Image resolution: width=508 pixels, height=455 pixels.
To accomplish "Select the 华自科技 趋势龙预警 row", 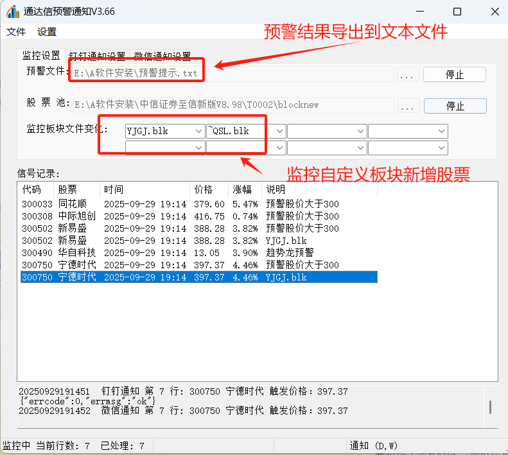I will tap(193, 253).
